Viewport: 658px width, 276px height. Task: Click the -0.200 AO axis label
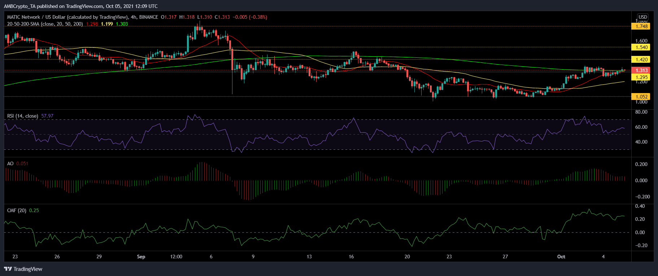(x=642, y=197)
